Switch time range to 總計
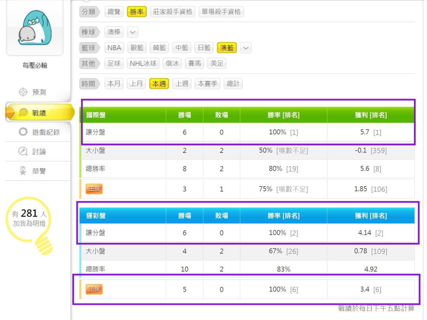This screenshot has height=320, width=427. tap(233, 83)
